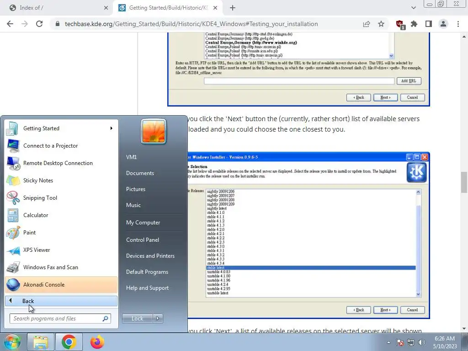Open the Extensions puzzle icon
468x351 pixels.
(414, 24)
